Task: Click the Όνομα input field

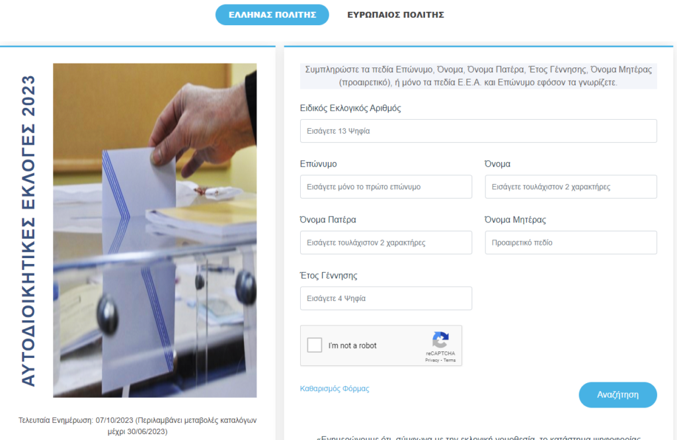Action: point(571,187)
